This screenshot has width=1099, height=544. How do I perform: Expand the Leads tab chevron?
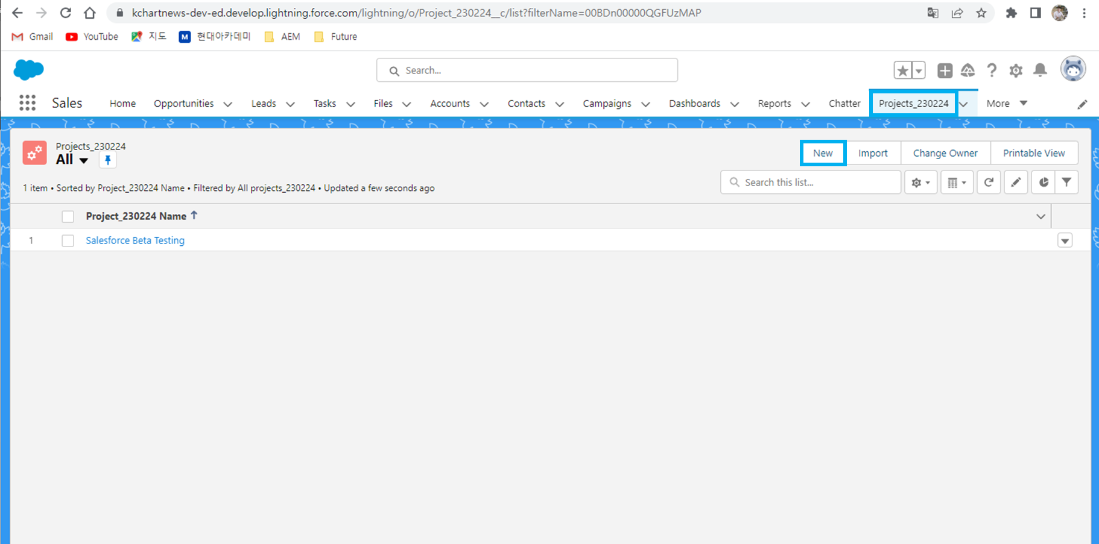coord(290,104)
